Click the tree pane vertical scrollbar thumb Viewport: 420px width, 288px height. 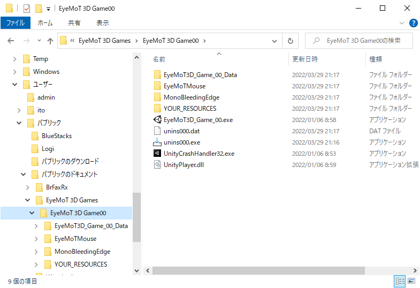click(x=136, y=217)
